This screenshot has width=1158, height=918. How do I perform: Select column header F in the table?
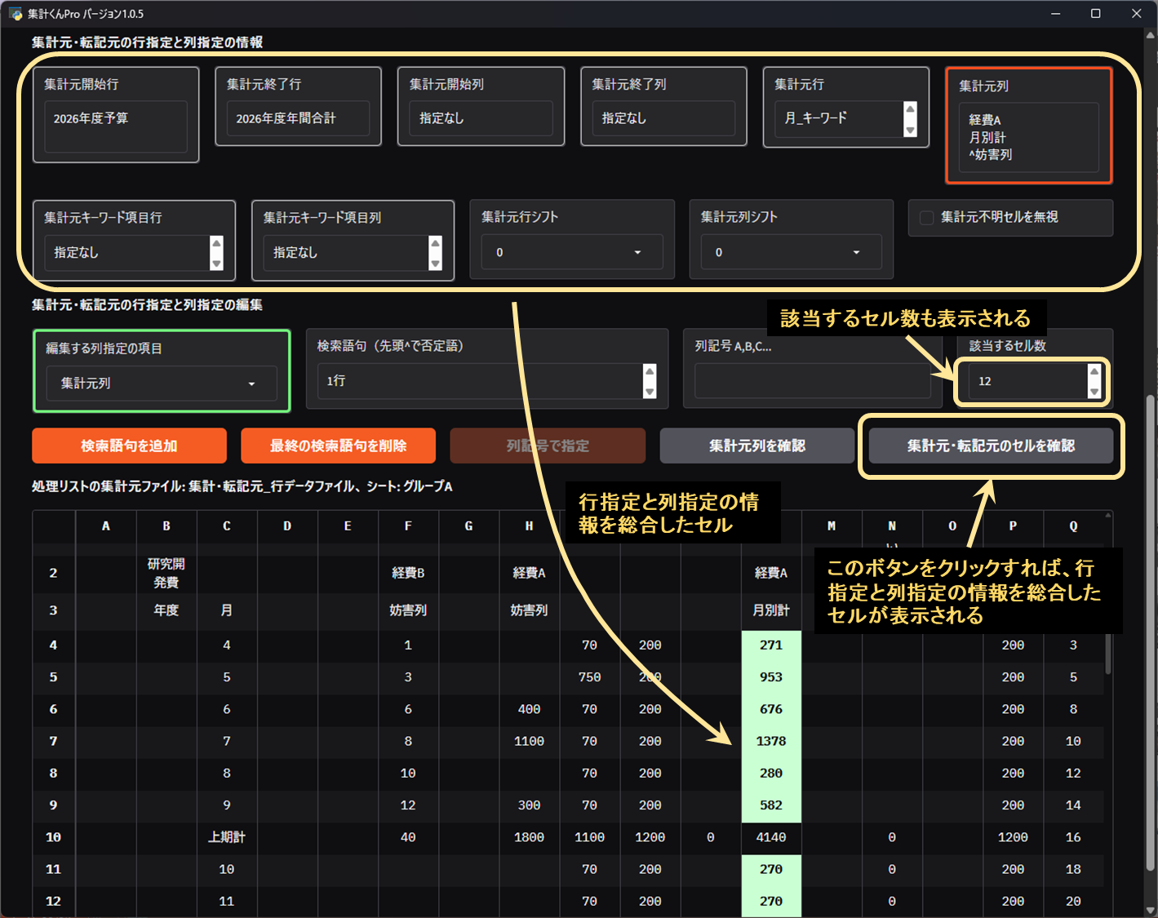point(408,526)
